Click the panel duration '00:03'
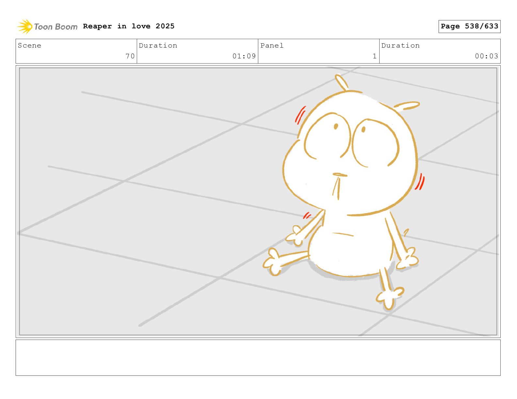Screen dimensions: 517x399 (487, 56)
